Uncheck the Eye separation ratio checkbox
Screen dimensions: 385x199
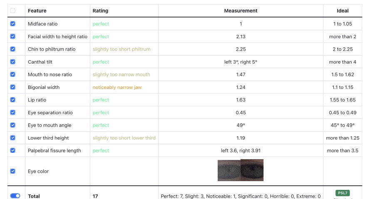tap(13, 112)
